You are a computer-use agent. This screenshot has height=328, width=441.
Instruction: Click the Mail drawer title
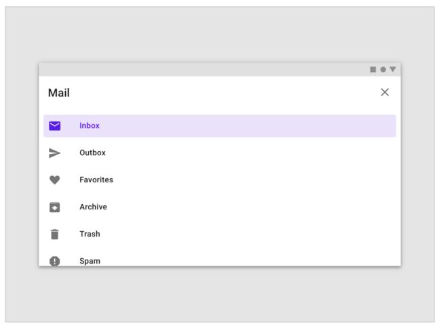click(59, 93)
